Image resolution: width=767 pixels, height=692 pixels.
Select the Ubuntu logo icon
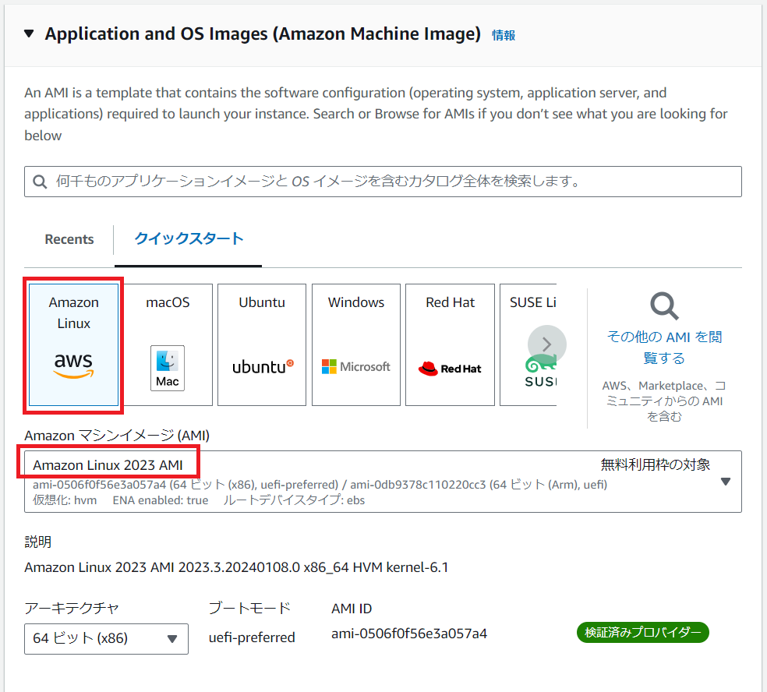click(261, 366)
